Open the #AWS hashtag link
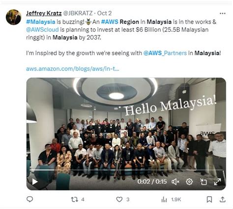The image size is (233, 209). click(110, 22)
